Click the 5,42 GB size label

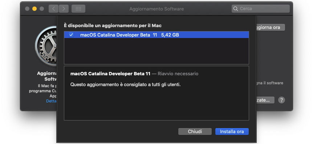coord(170,35)
